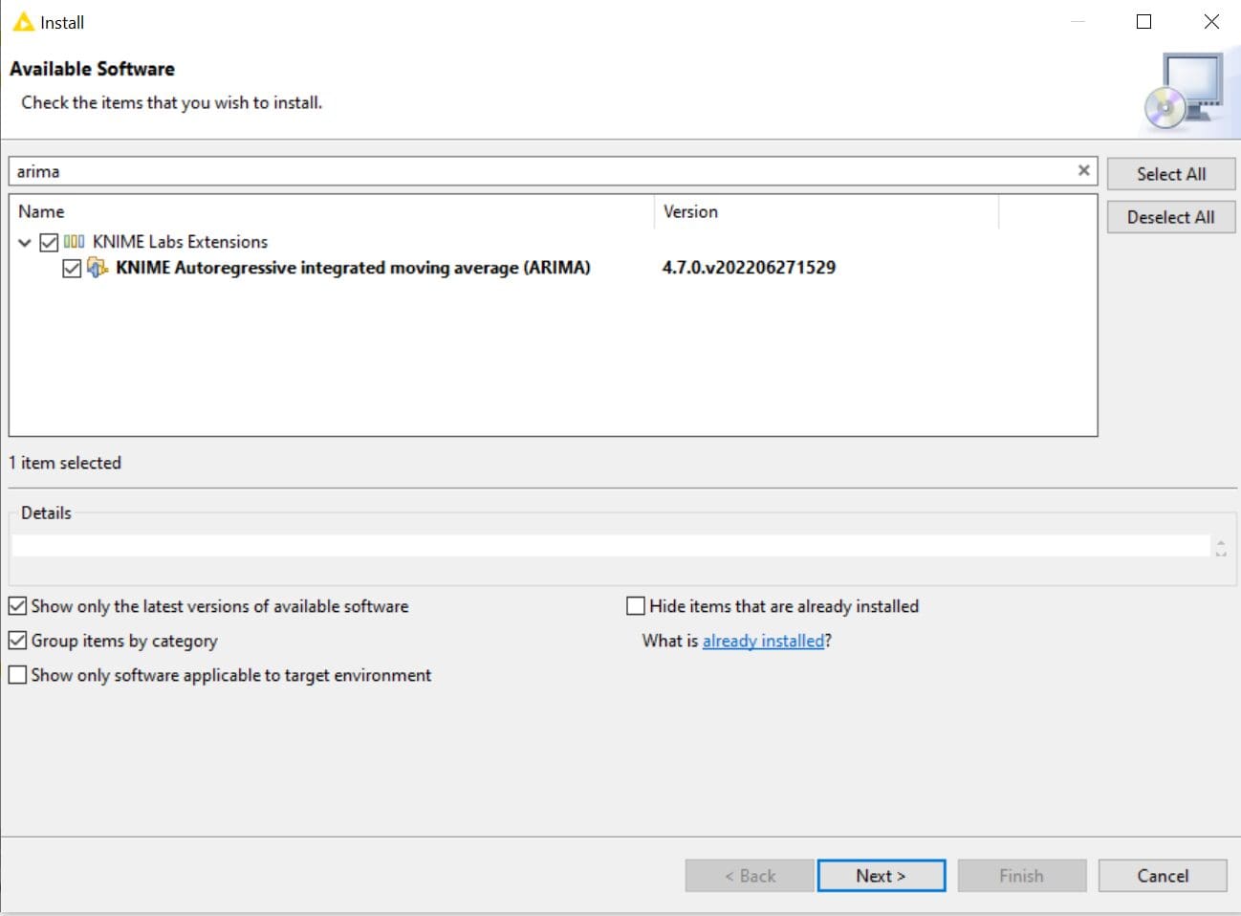Image resolution: width=1241 pixels, height=916 pixels.
Task: Open the already installed link
Action: (763, 641)
